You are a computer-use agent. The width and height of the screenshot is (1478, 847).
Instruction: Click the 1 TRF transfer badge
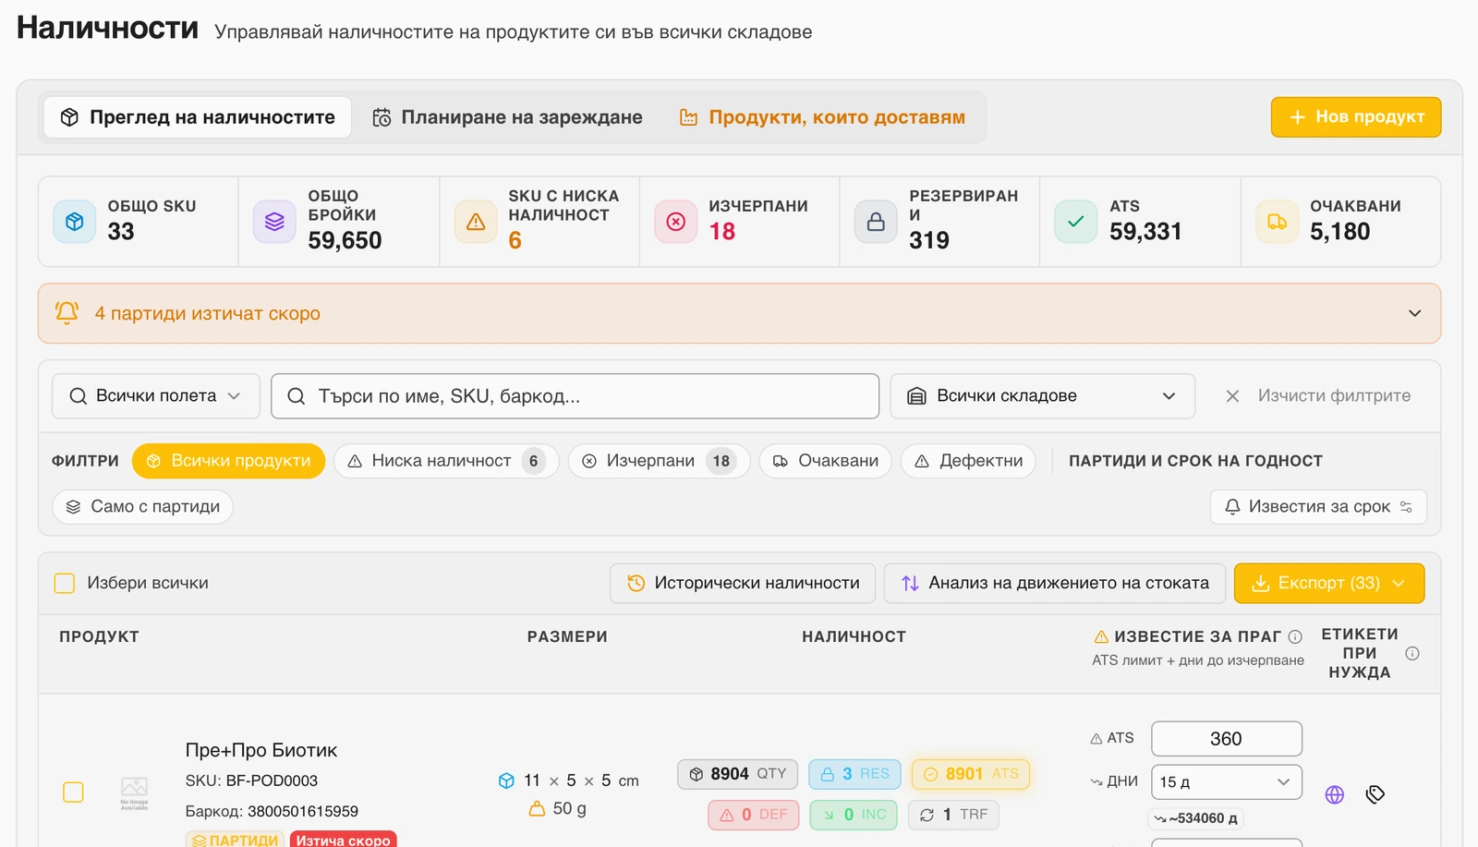(954, 815)
